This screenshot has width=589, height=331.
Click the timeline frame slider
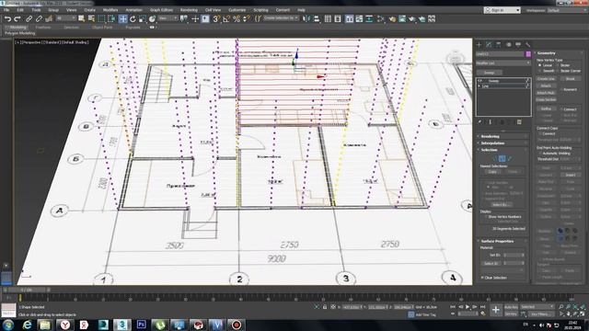pyautogui.click(x=27, y=290)
